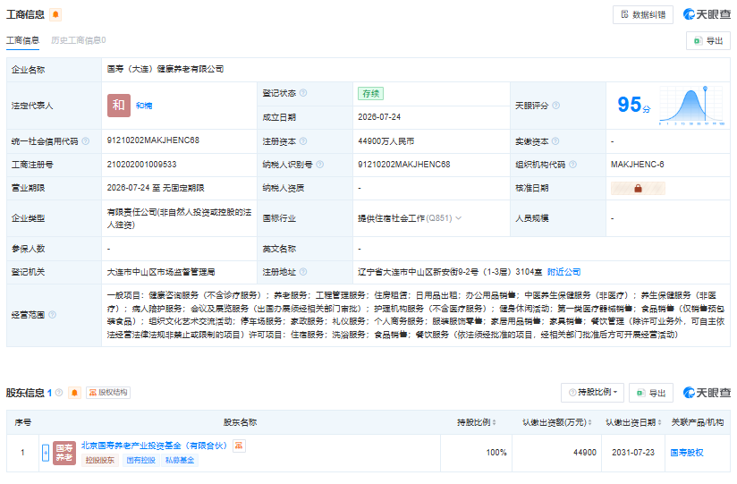Click registration number 210202001009533
Screen dimensions: 737x484
tap(141, 164)
